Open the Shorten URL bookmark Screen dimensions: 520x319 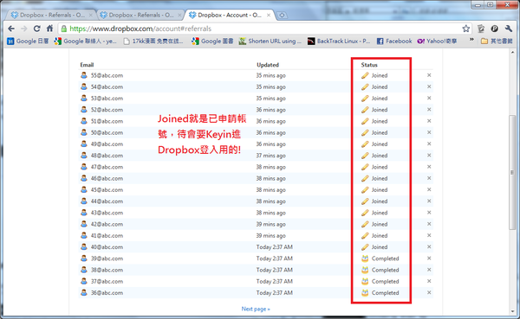(270, 41)
